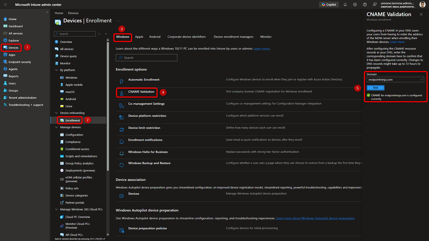Switch to the Apple tab
This screenshot has height=241, width=429.
click(139, 37)
